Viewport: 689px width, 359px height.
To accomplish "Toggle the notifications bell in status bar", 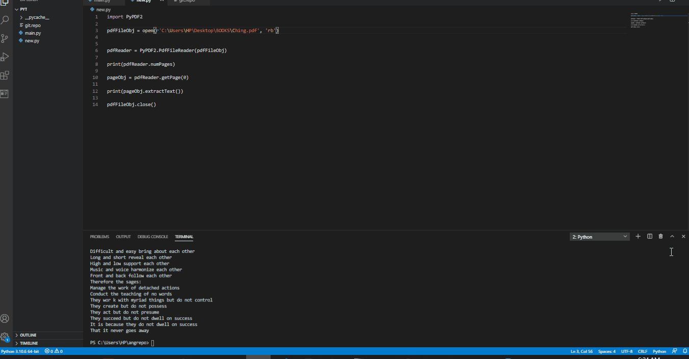I will [x=684, y=351].
